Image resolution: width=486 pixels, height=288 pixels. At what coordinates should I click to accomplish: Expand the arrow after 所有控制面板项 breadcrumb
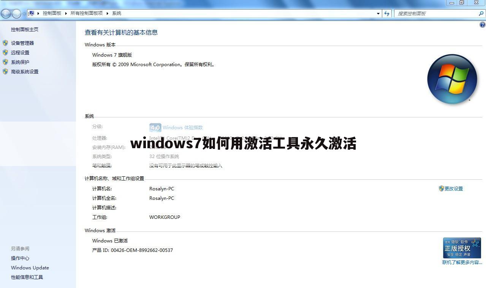pos(108,13)
